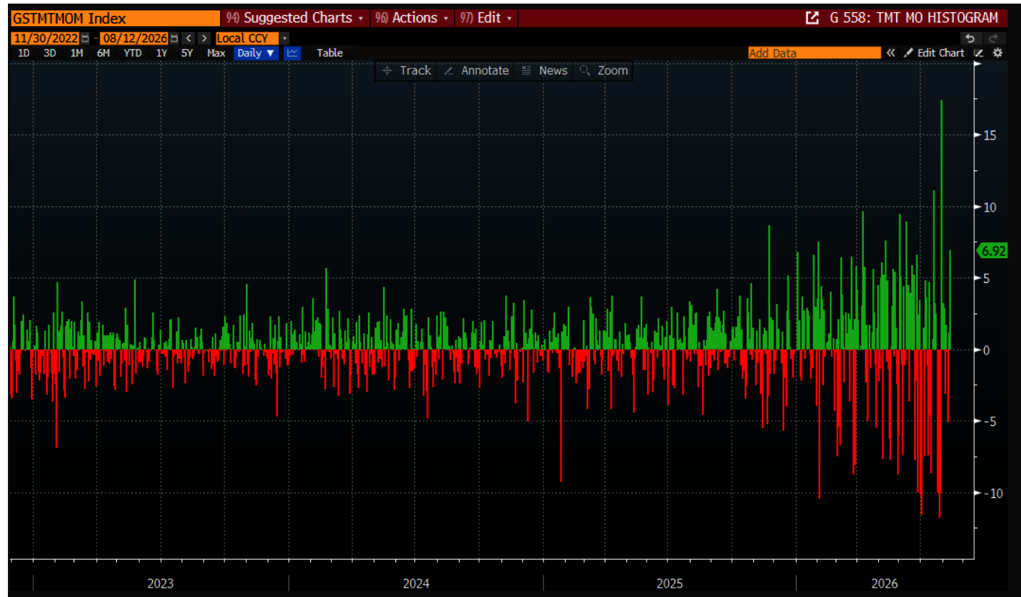Open the Local CCY currency dropdown arrow
This screenshot has height=597, width=1021.
coord(285,38)
